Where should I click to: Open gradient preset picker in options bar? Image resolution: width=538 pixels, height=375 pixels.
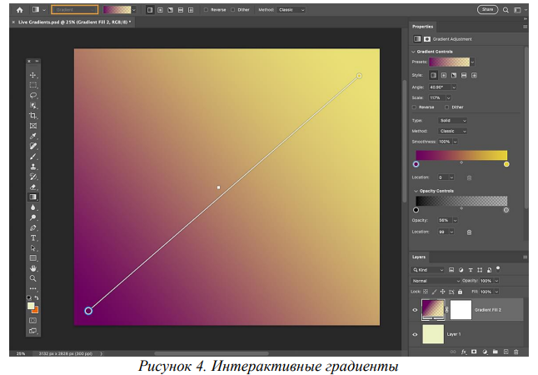(134, 10)
